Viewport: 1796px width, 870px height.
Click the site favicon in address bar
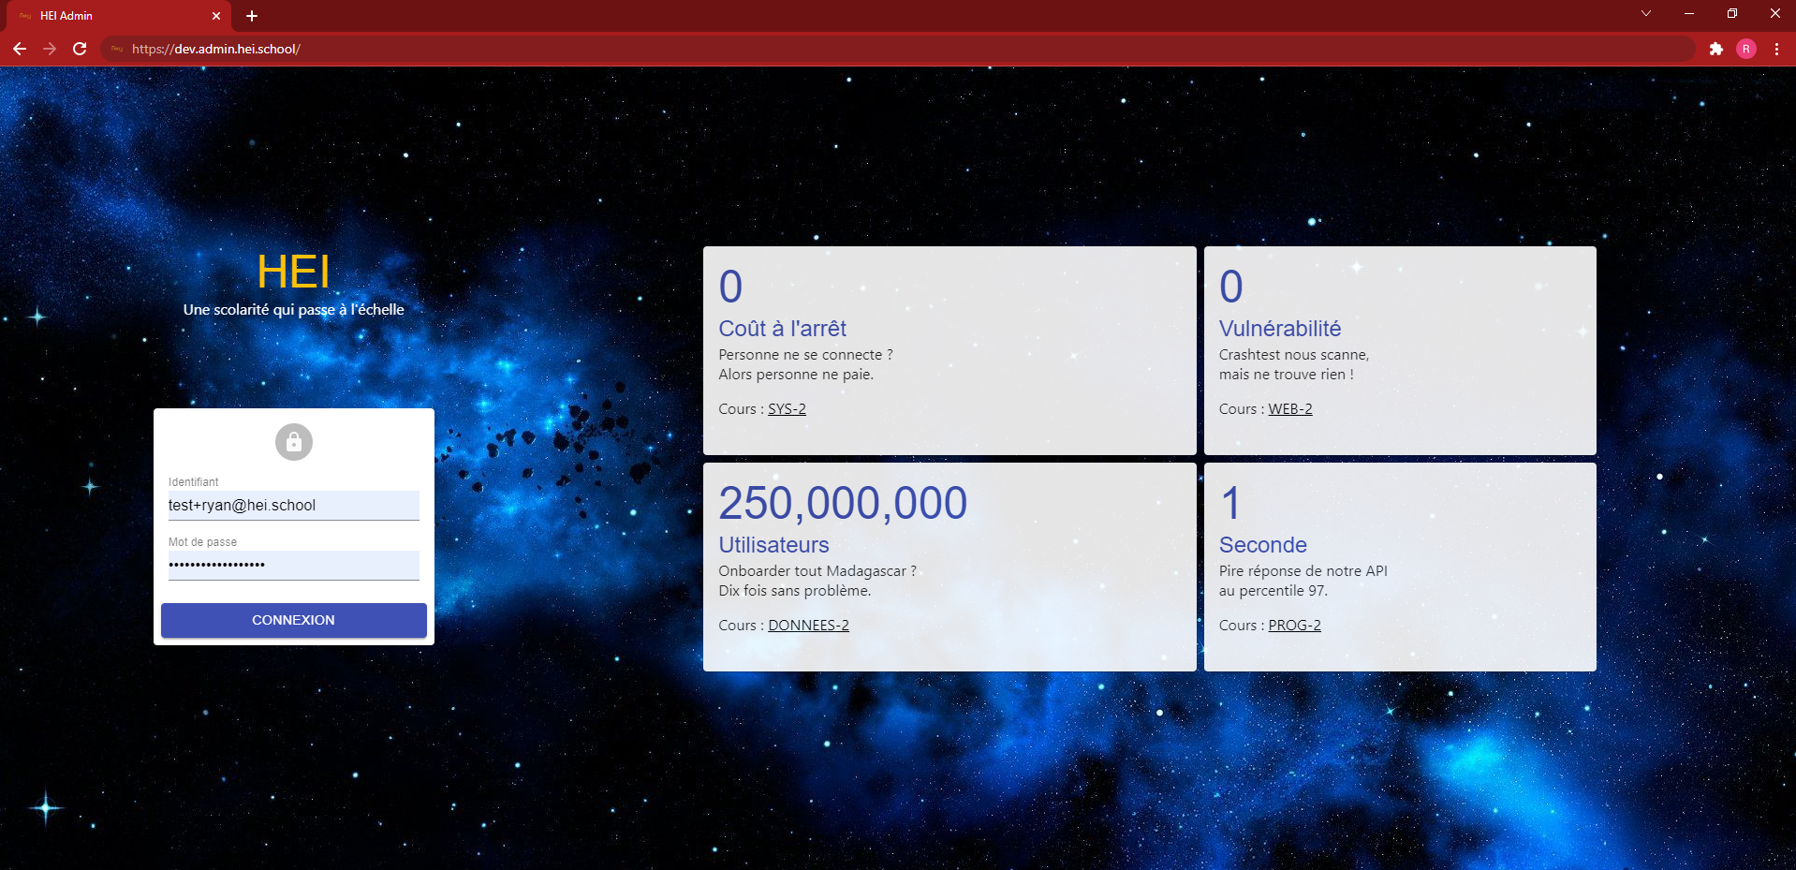tap(117, 49)
